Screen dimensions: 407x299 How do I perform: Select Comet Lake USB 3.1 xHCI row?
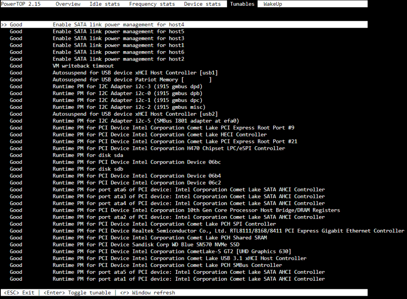(184, 258)
